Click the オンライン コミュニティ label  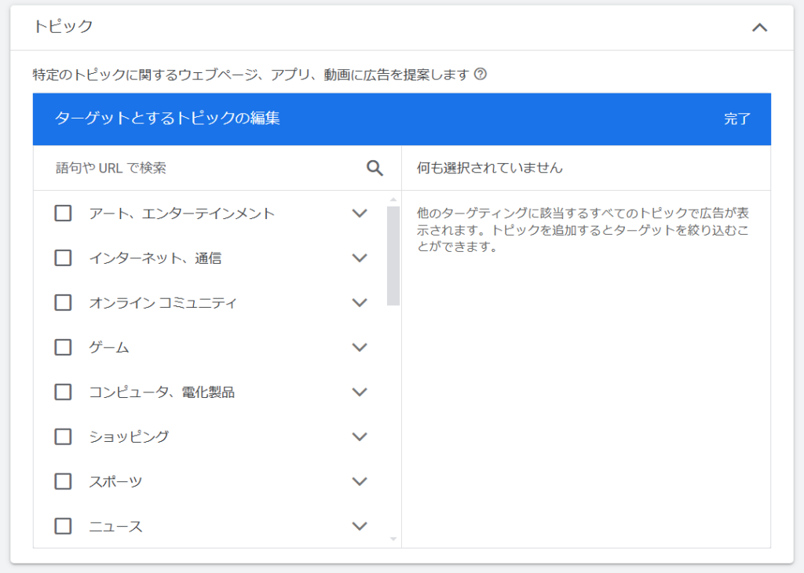pos(163,303)
